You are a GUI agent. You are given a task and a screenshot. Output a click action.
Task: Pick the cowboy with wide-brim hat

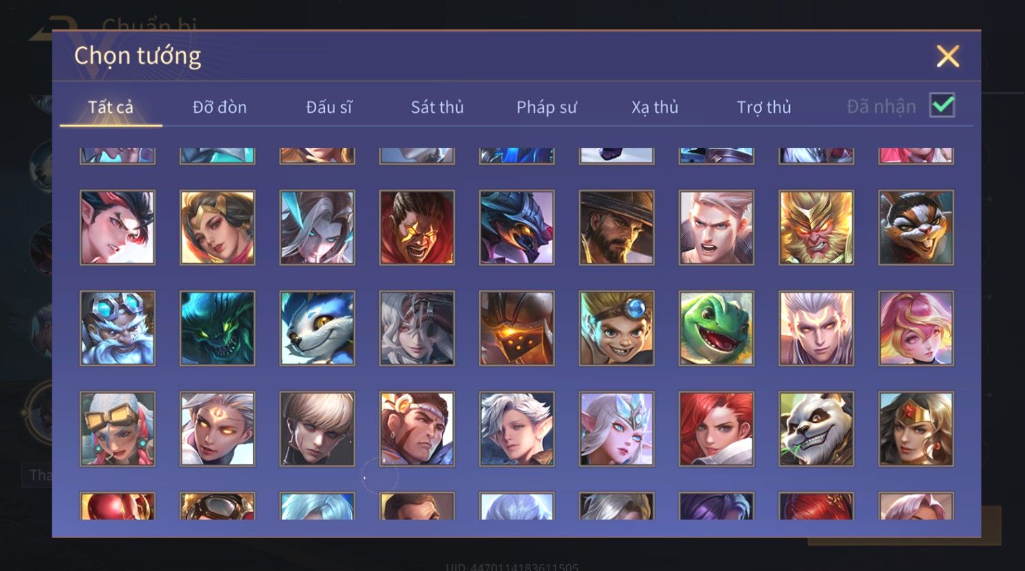coord(616,228)
